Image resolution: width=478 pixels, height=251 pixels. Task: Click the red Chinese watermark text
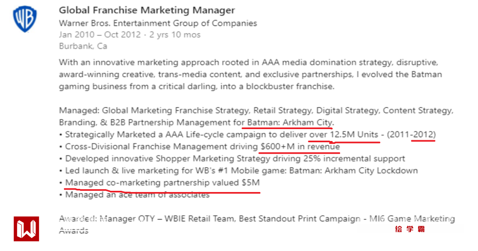(410, 229)
